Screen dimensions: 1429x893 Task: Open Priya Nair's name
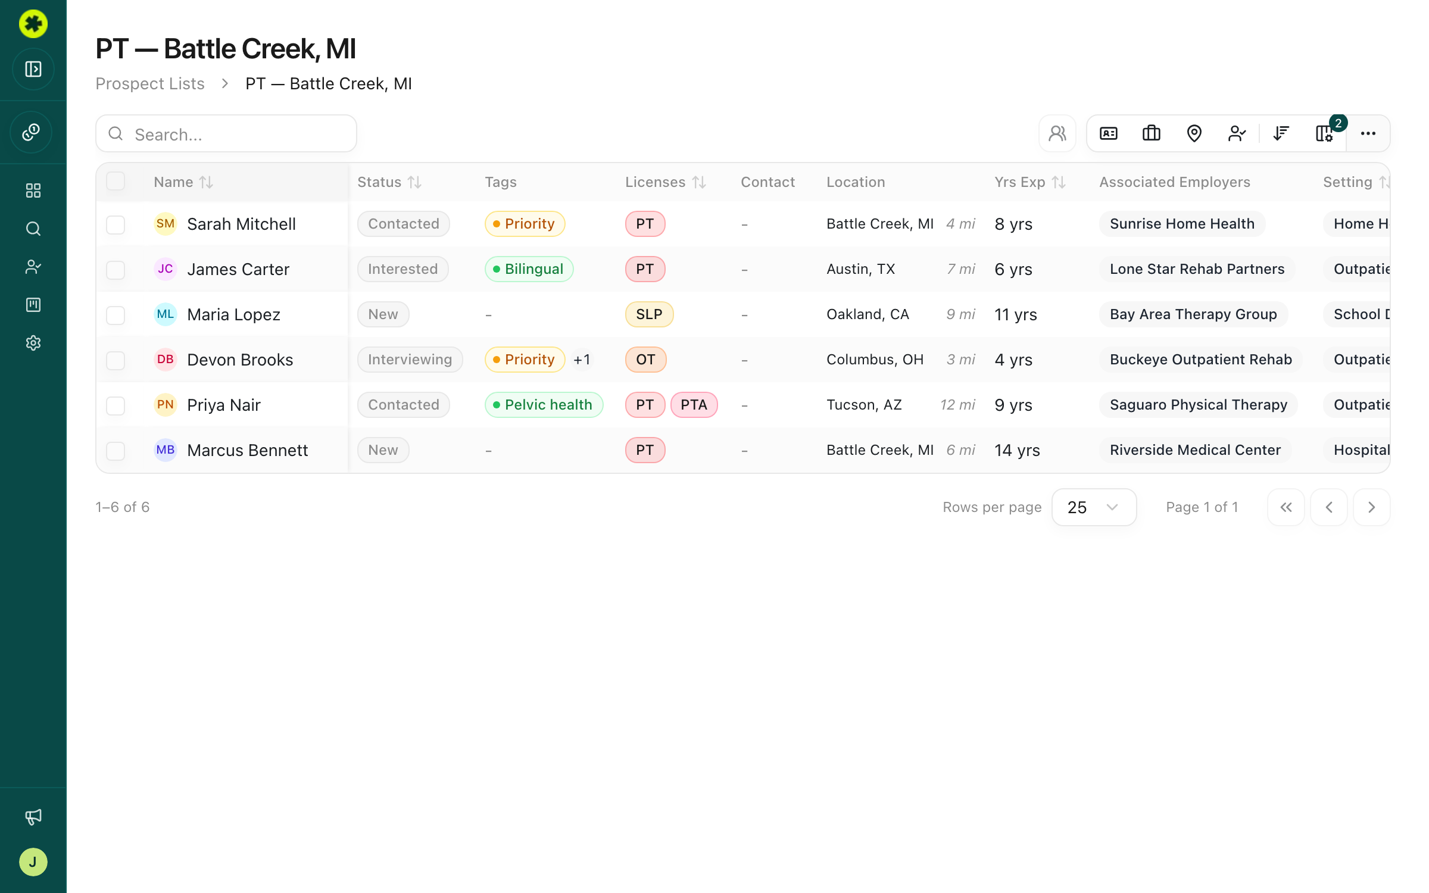coord(224,405)
